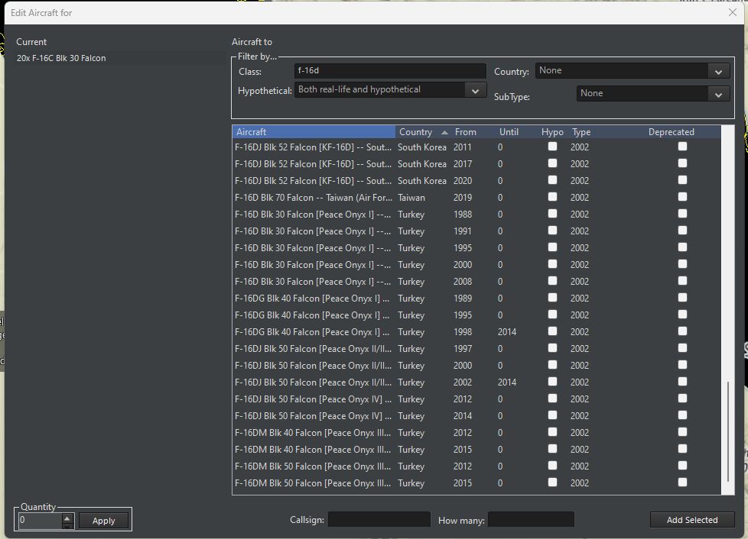Select the F-16D Blk 70 Falcon Taiwan row
The width and height of the screenshot is (748, 539).
(314, 197)
